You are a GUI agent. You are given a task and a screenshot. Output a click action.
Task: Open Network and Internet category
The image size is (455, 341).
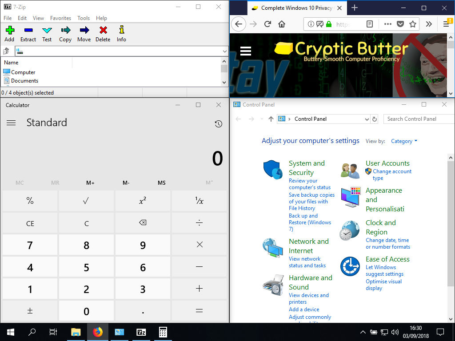pyautogui.click(x=309, y=246)
